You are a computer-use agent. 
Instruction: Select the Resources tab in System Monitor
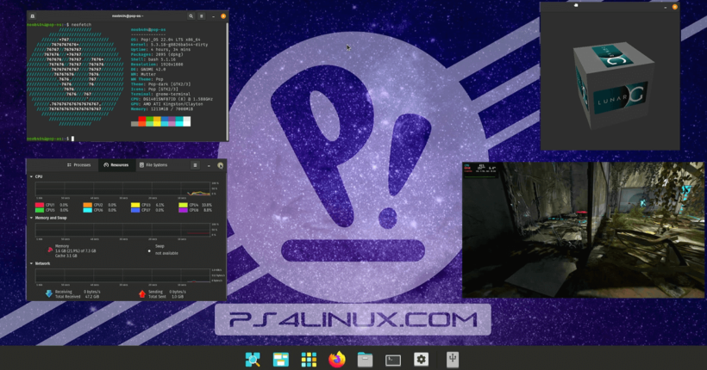(x=116, y=165)
